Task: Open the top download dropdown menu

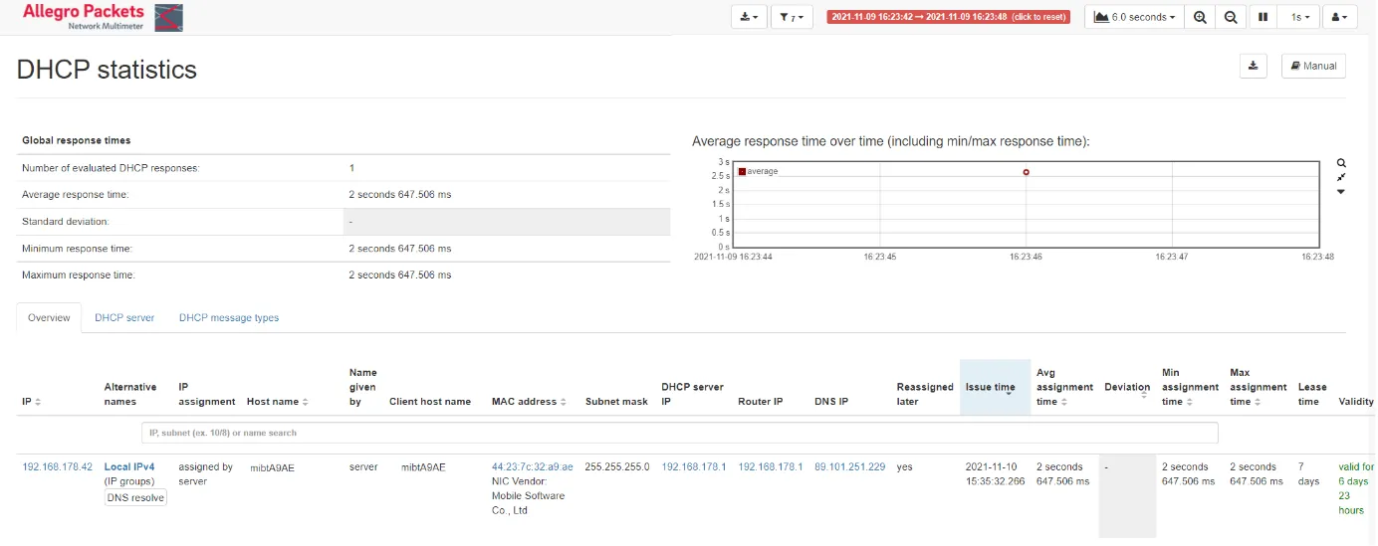Action: click(749, 17)
